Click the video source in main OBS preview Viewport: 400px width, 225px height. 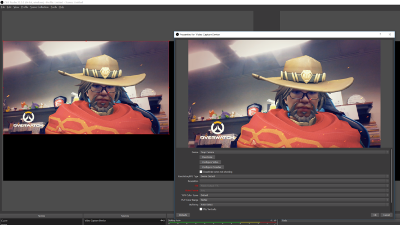coord(86,88)
